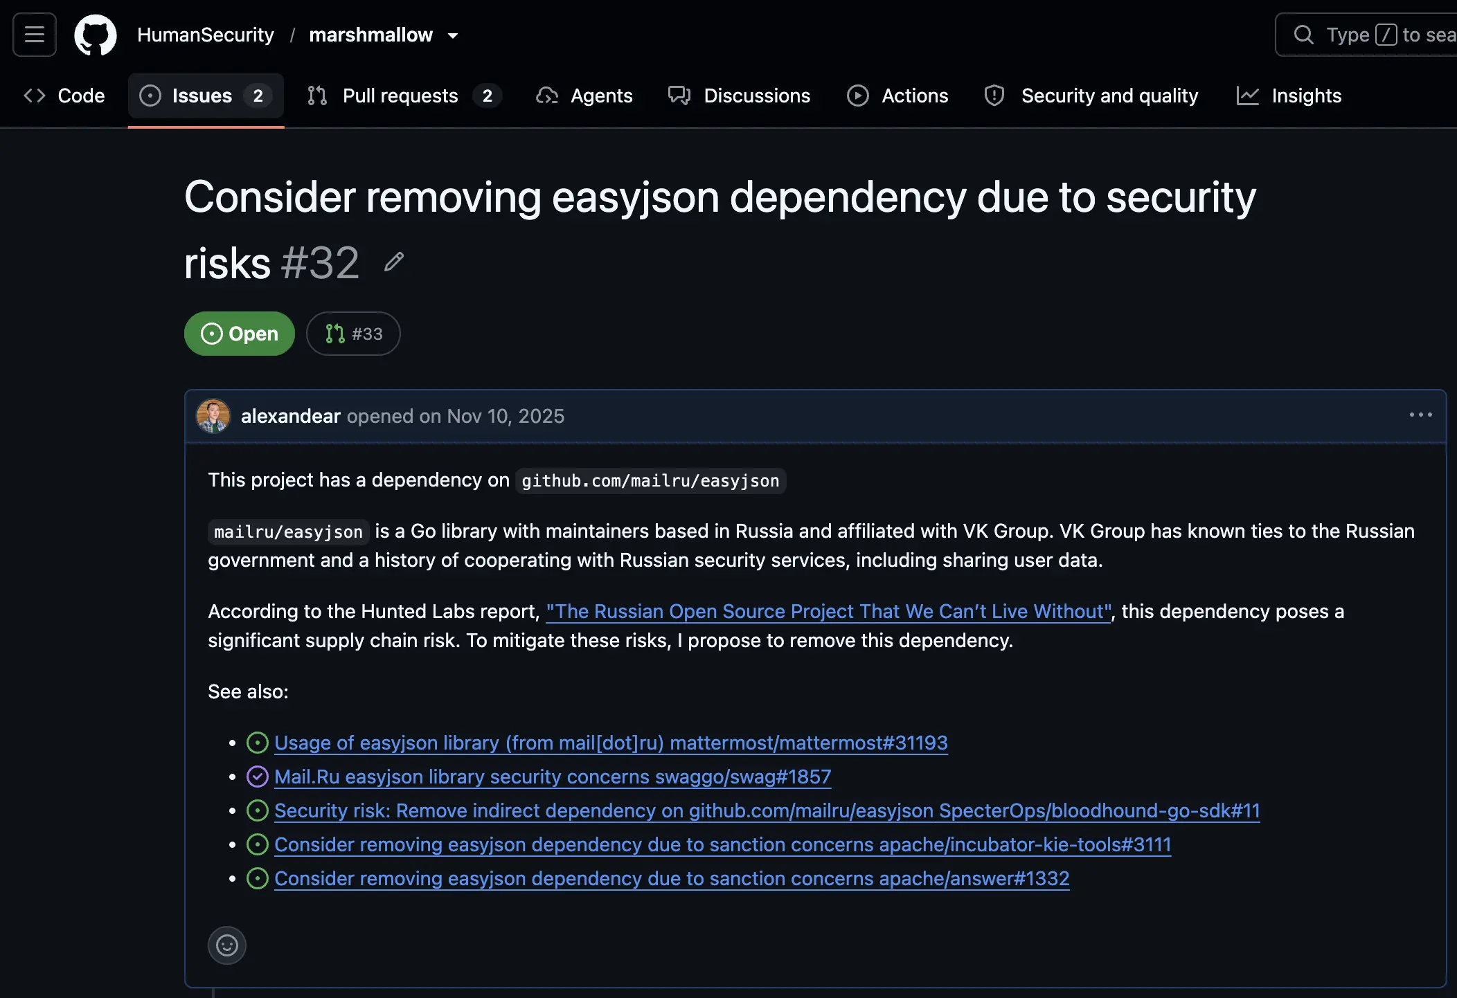The image size is (1457, 998).
Task: Click the search magnifier icon
Action: point(1303,35)
